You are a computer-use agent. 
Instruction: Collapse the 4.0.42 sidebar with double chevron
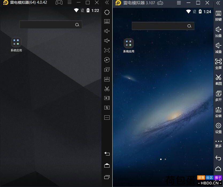[x=107, y=2]
